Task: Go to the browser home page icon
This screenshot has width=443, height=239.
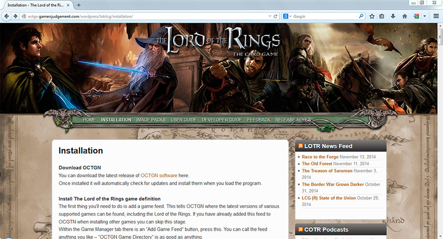Action: [405, 16]
